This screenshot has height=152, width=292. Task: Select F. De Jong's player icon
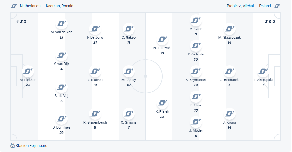click(95, 29)
